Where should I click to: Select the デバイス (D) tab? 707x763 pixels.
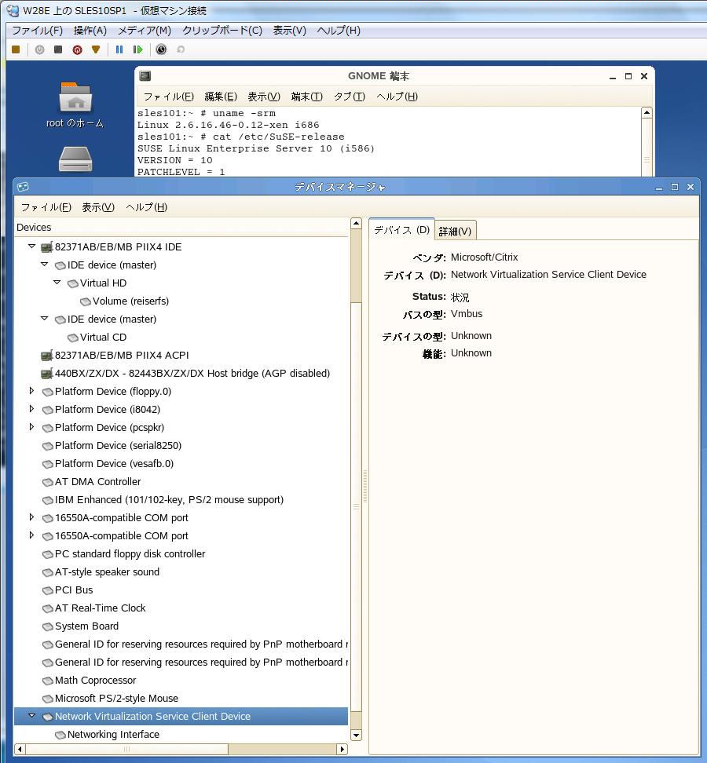[401, 230]
